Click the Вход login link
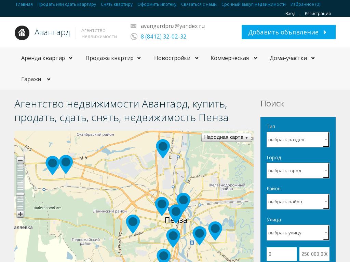The image size is (350, 262). [290, 13]
